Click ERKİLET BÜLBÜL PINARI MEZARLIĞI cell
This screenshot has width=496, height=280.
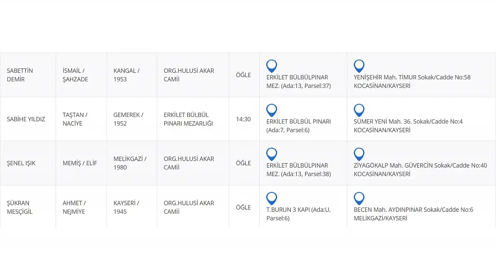[x=188, y=119]
